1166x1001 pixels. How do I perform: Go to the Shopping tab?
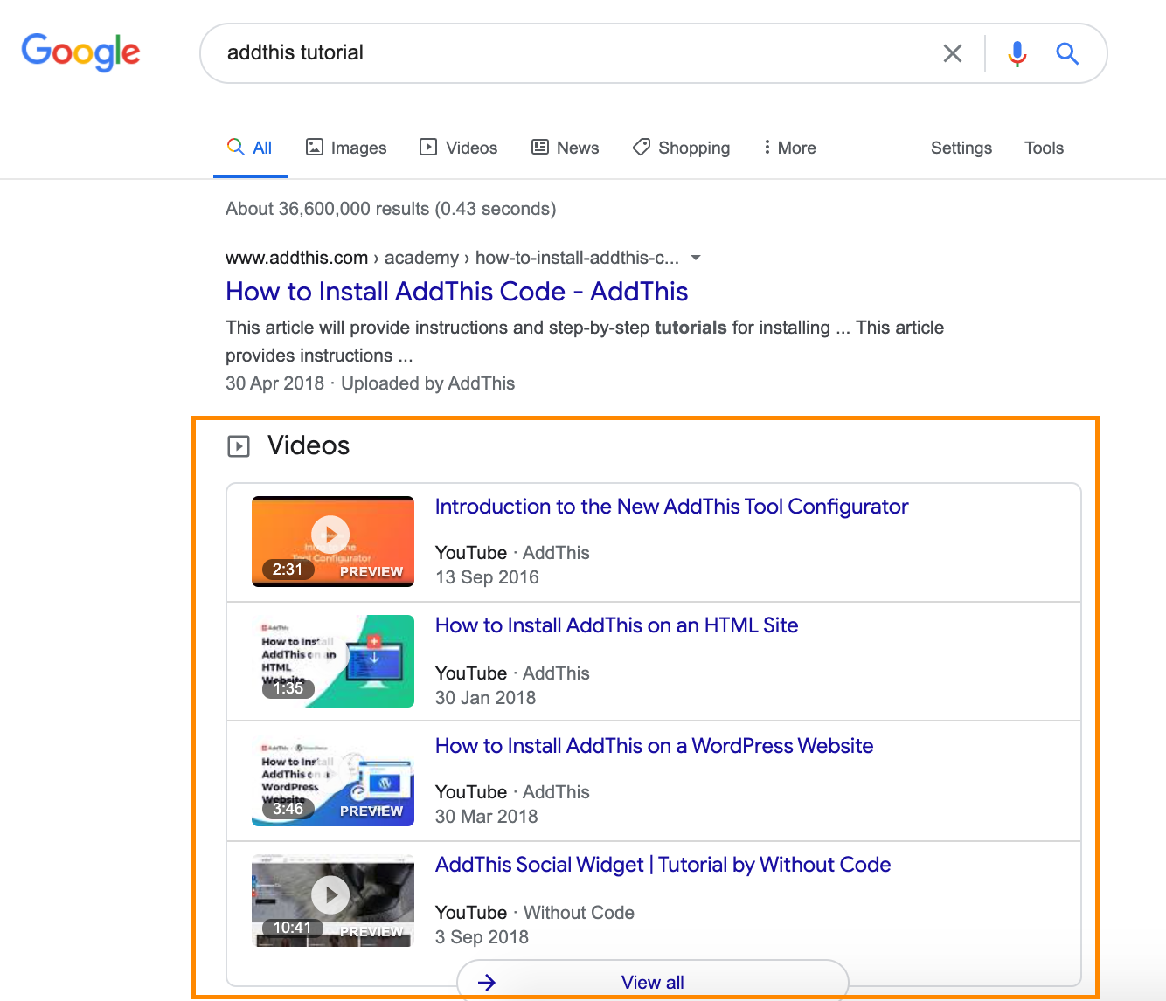[682, 148]
